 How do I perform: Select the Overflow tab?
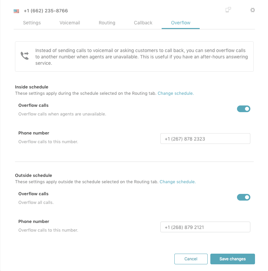coord(180,23)
